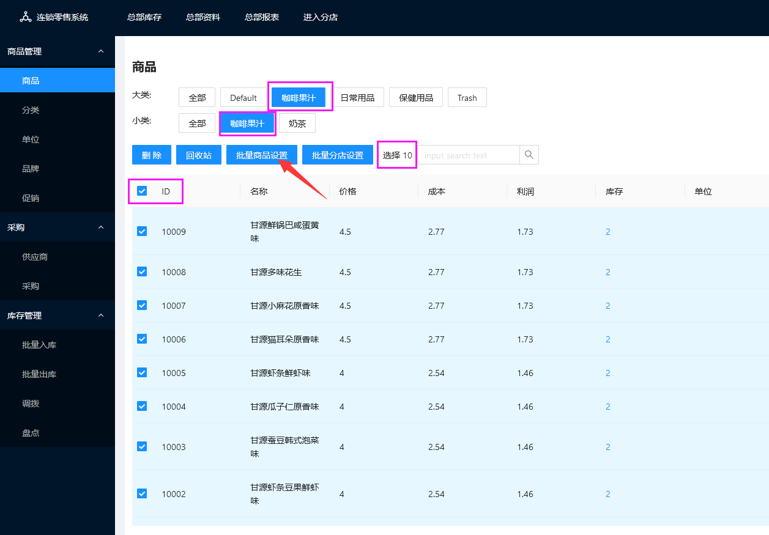Open the 总部报表 top menu
The height and width of the screenshot is (535, 769).
(262, 17)
